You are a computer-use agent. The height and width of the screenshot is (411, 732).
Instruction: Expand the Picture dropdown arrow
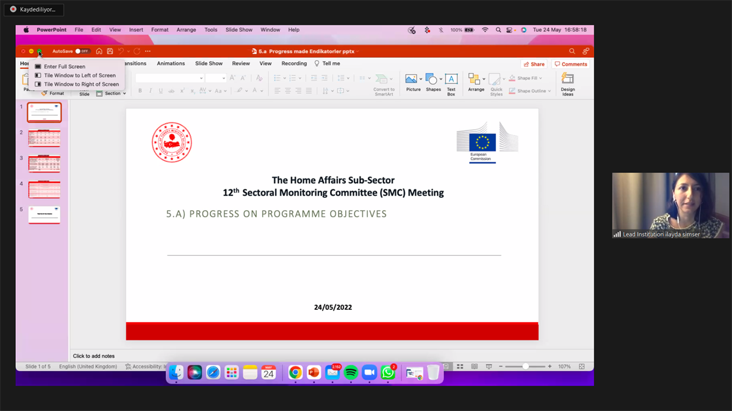[x=421, y=79]
